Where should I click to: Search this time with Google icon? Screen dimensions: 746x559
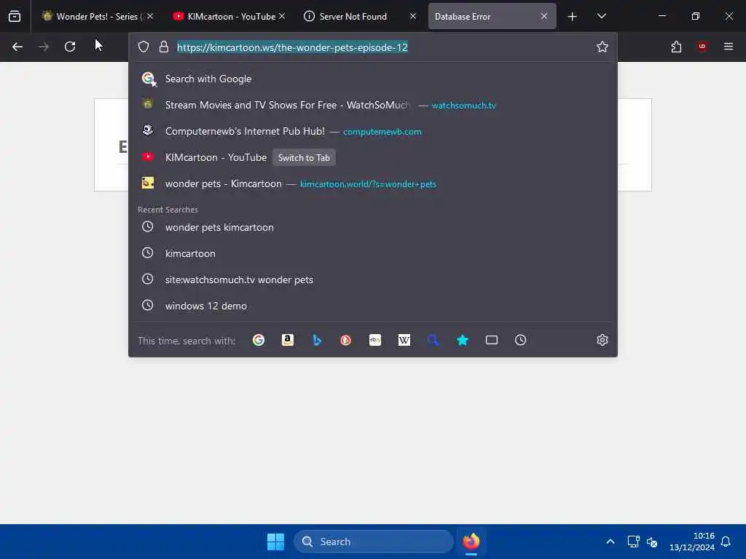[259, 341]
